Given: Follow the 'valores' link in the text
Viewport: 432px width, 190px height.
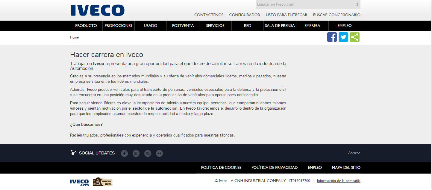Looking at the screenshot, I should [x=77, y=108].
